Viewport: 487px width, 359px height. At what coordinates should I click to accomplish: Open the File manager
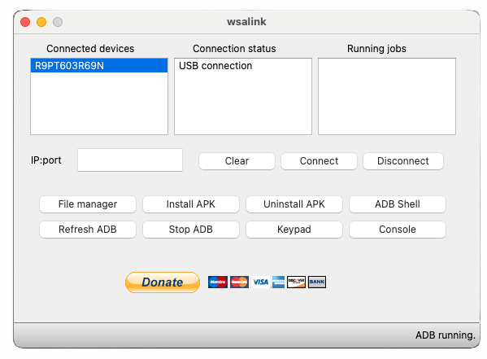(x=88, y=204)
